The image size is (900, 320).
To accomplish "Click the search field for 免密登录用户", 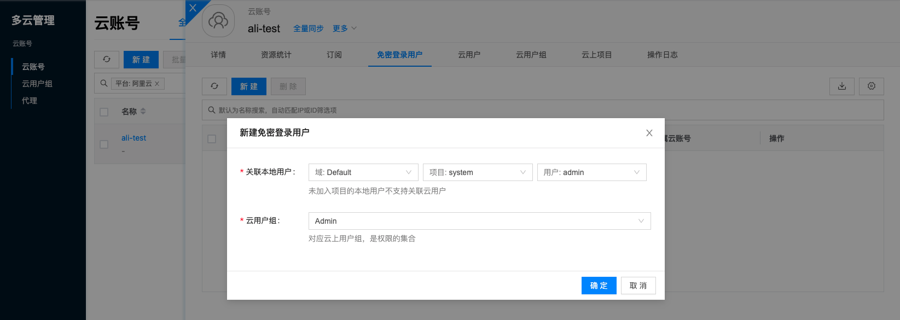I will coord(542,110).
